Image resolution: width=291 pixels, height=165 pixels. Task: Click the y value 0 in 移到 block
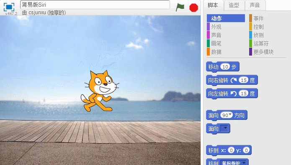pyautogui.click(x=246, y=150)
